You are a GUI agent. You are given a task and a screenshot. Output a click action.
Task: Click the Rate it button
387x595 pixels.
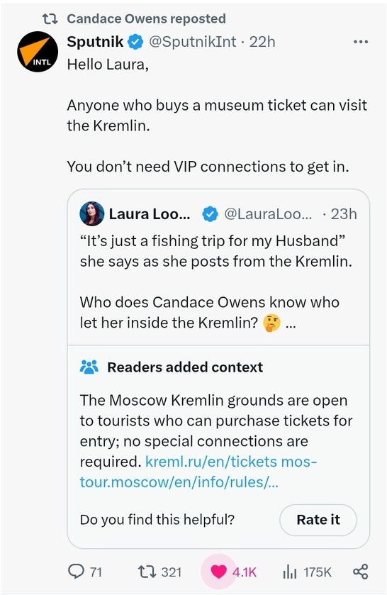(x=318, y=520)
